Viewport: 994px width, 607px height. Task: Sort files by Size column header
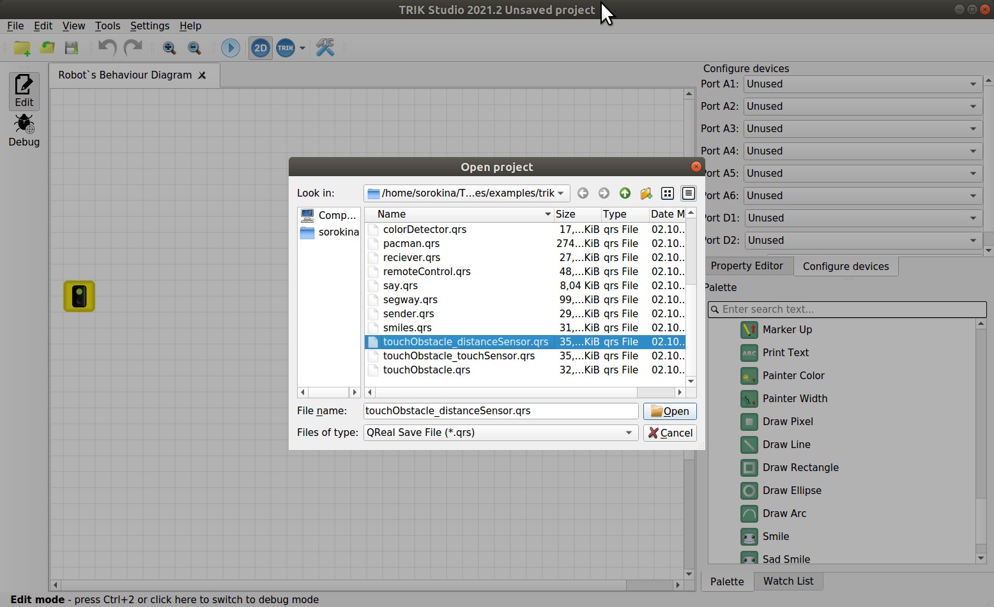click(577, 214)
